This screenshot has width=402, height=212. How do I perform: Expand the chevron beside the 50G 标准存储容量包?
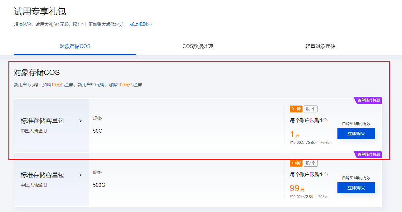[x=80, y=121]
